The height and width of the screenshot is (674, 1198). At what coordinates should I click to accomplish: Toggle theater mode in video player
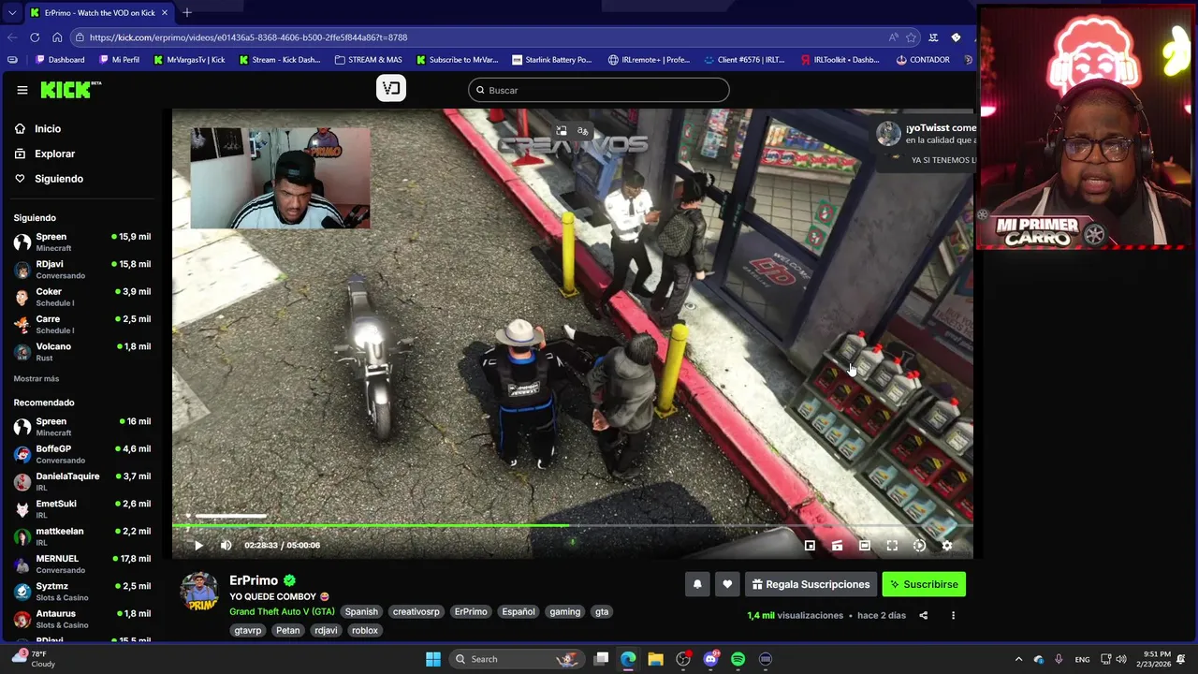pos(865,545)
